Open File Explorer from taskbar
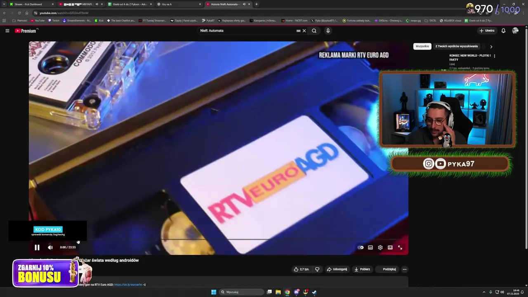The height and width of the screenshot is (297, 528). click(x=278, y=292)
